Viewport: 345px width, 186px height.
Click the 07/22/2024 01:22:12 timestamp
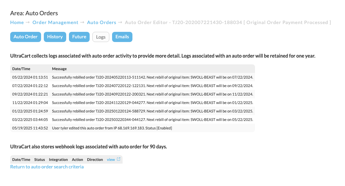click(x=30, y=86)
